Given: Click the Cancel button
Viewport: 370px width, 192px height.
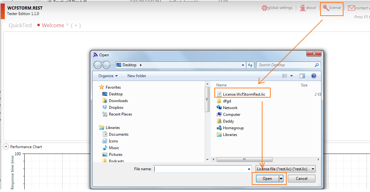Looking at the screenshot, I should [301, 179].
